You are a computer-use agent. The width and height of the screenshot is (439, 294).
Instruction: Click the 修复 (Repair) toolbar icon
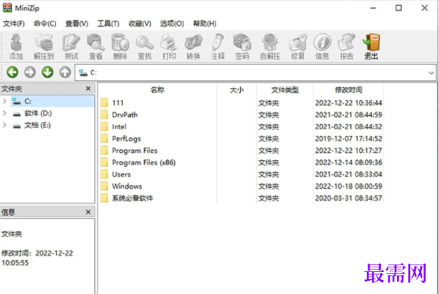pyautogui.click(x=298, y=47)
